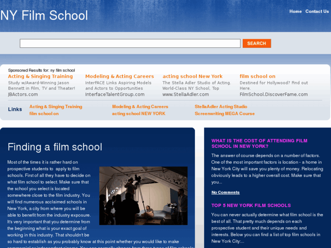Click the Links label
The width and height of the screenshot is (331, 248).
(15, 109)
